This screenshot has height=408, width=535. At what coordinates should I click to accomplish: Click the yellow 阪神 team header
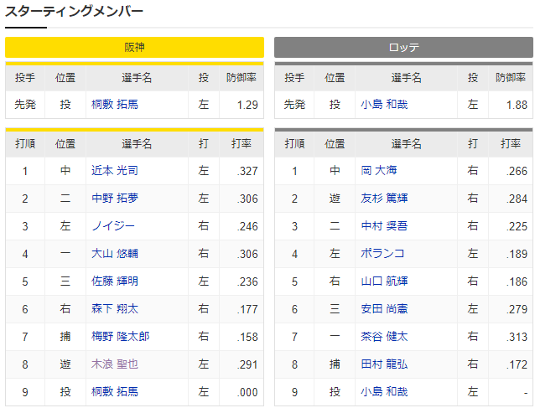coord(134,47)
